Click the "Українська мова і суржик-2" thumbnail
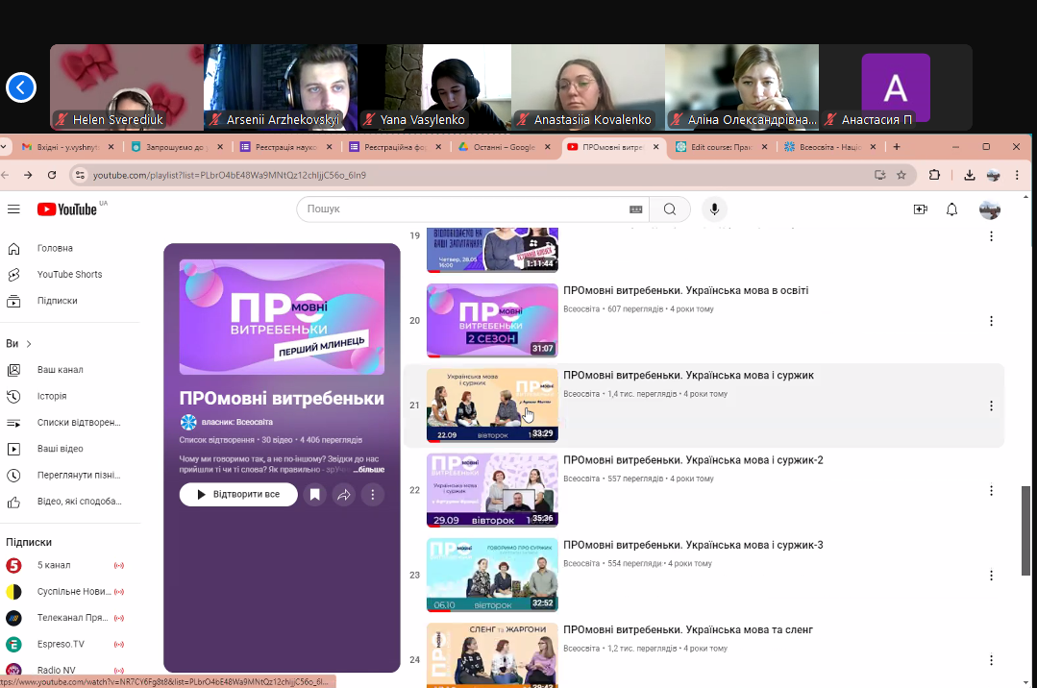The width and height of the screenshot is (1037, 688). click(492, 490)
